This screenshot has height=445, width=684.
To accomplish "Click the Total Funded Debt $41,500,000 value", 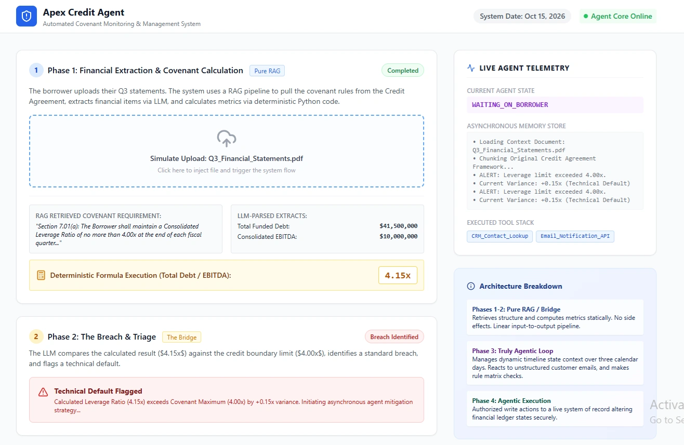I will pos(398,226).
